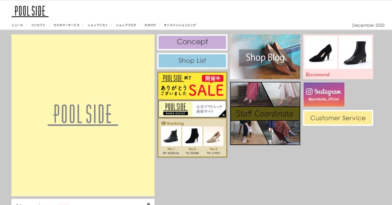Click the arrow on the Shoes Outlet banner
The width and height of the screenshot is (392, 205).
[223, 115]
